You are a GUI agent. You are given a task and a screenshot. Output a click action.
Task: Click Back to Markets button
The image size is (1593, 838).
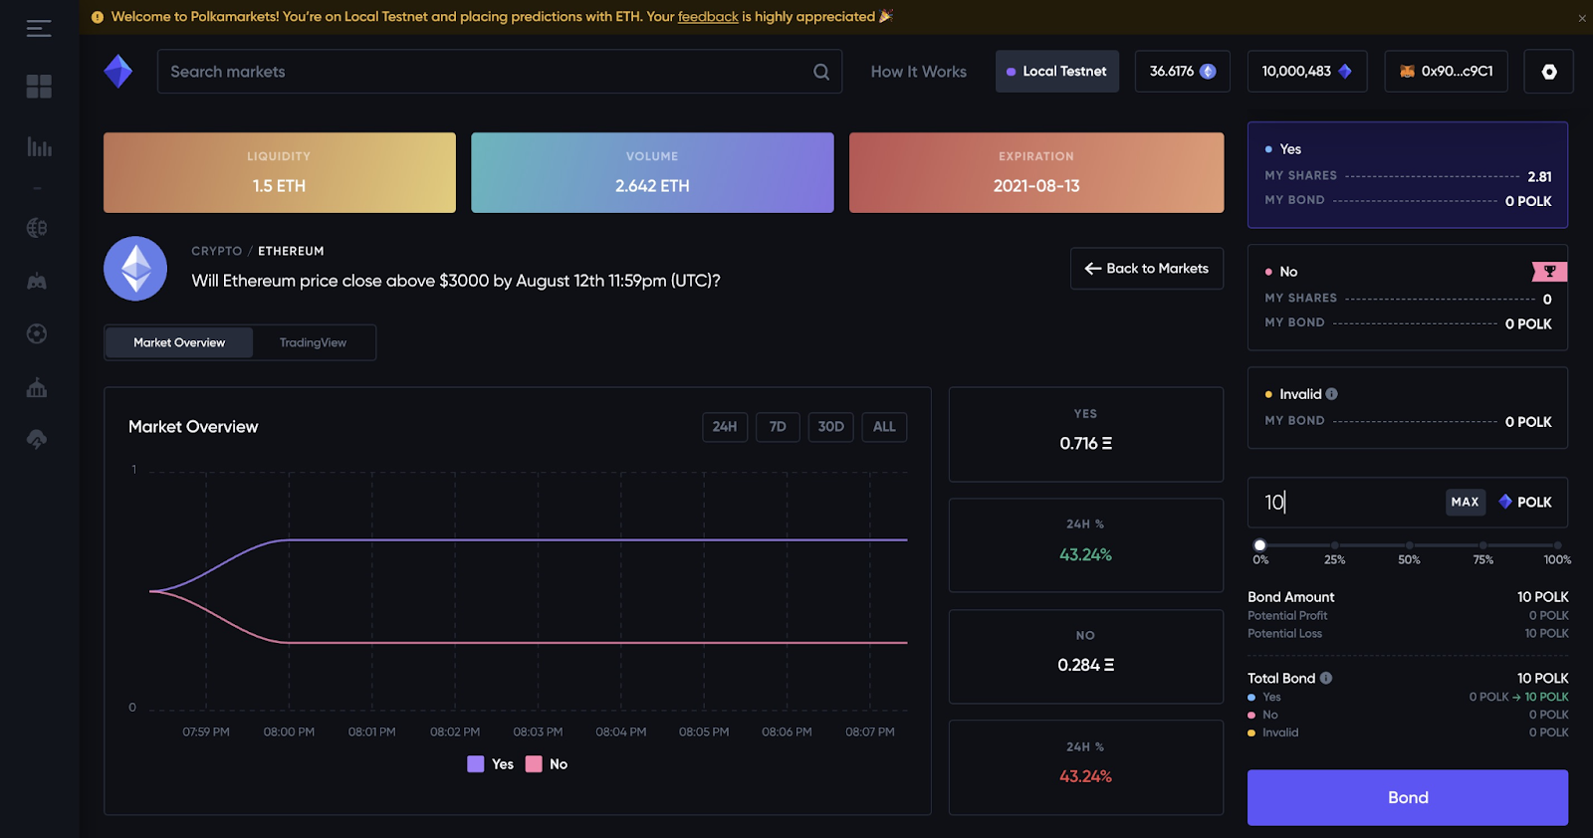click(1147, 269)
